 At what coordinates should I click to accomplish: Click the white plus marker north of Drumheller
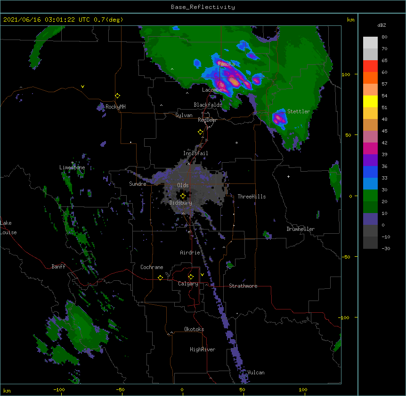coord(288,176)
